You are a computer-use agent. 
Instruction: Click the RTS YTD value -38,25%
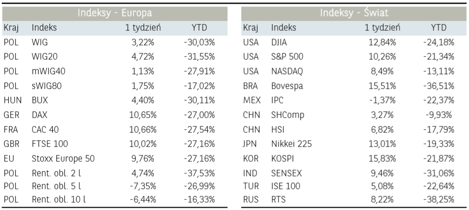pyautogui.click(x=439, y=199)
